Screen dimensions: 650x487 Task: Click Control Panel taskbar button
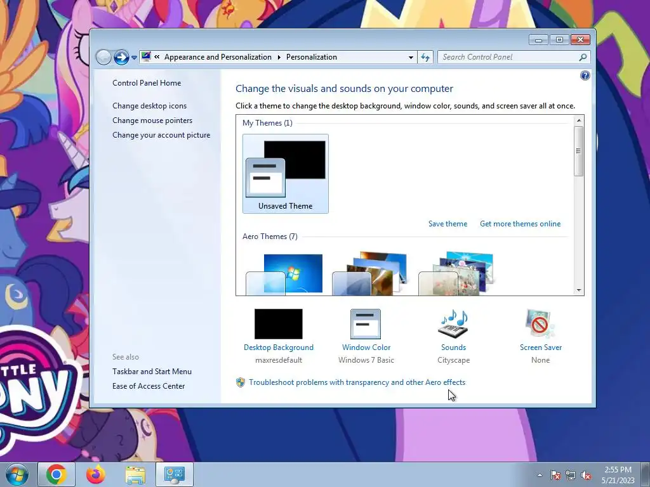[175, 474]
